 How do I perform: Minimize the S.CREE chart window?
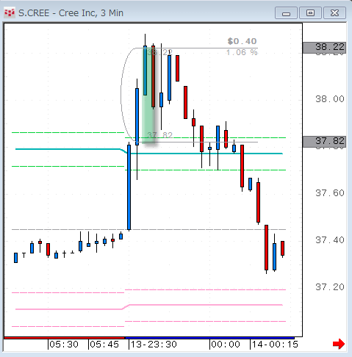pos(286,13)
